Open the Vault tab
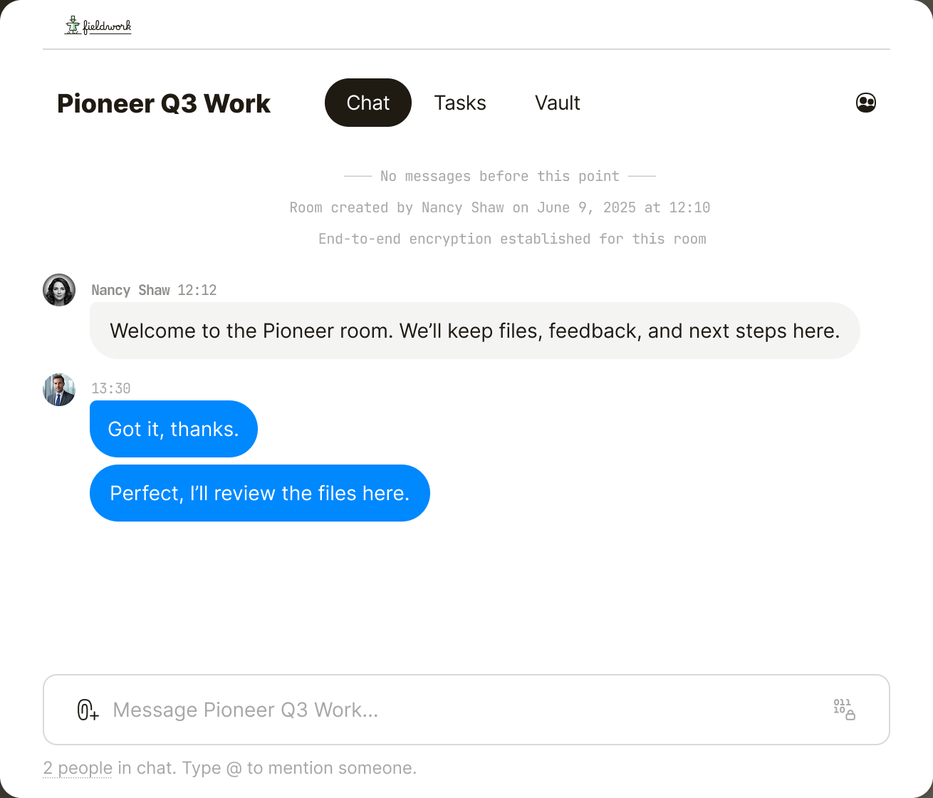This screenshot has height=798, width=933. coord(557,103)
